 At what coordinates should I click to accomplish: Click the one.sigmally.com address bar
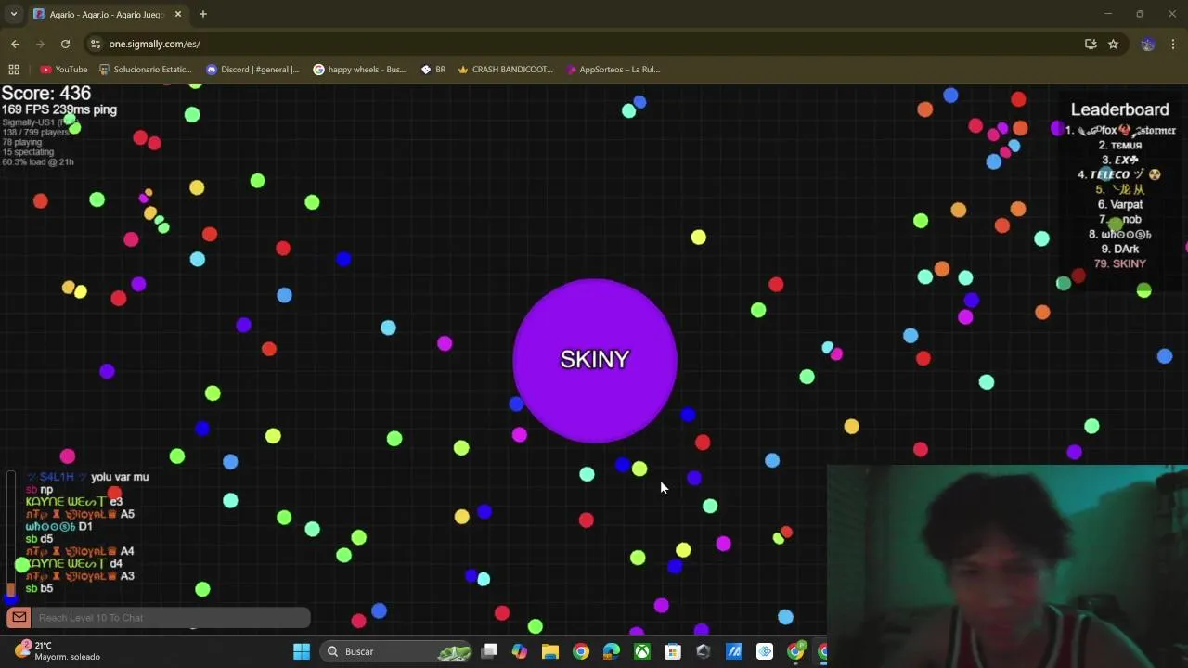(x=154, y=44)
